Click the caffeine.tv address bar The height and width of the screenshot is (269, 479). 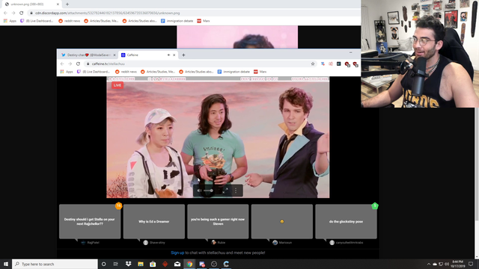pos(200,64)
